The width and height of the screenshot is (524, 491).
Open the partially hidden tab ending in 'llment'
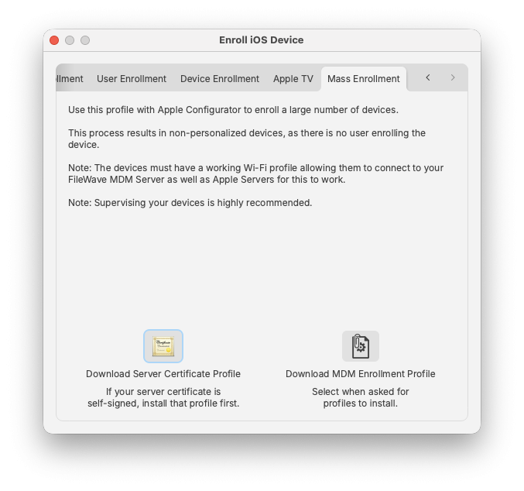[70, 78]
